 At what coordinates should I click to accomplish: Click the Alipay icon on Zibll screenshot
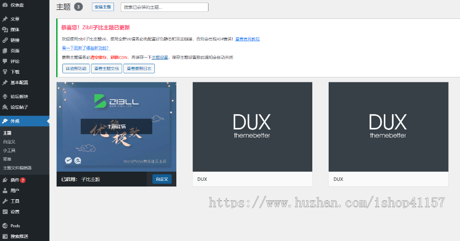[78, 160]
